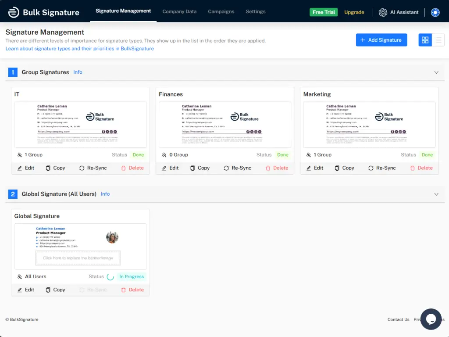Open the Marketing signature preview thumbnail
The height and width of the screenshot is (337, 449).
(x=369, y=125)
